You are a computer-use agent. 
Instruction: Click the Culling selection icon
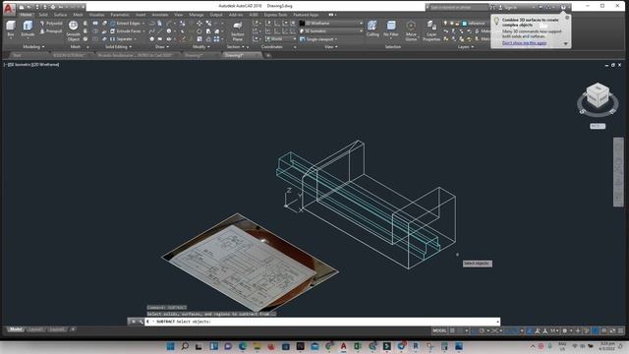[x=372, y=29]
